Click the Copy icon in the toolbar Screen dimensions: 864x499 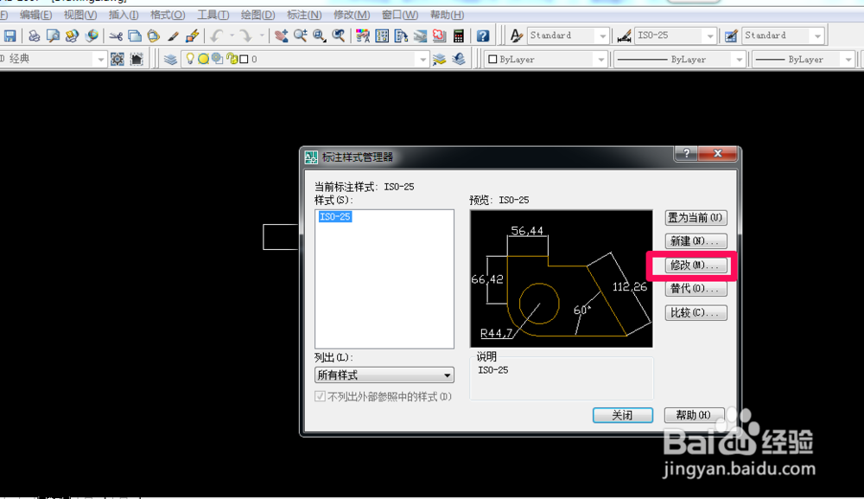pos(135,36)
